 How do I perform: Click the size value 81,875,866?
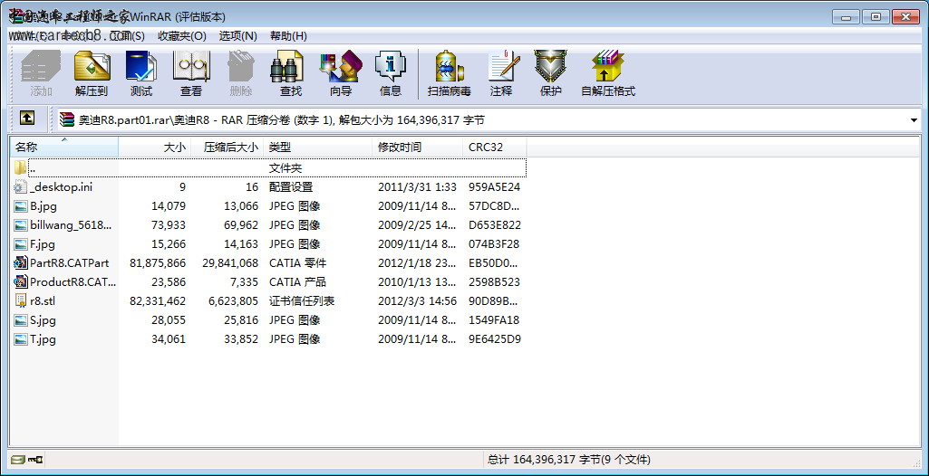click(x=158, y=263)
